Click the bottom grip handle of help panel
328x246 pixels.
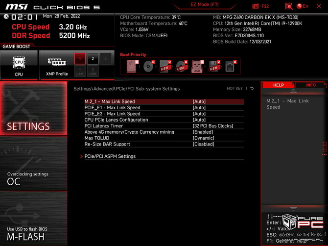[293, 209]
